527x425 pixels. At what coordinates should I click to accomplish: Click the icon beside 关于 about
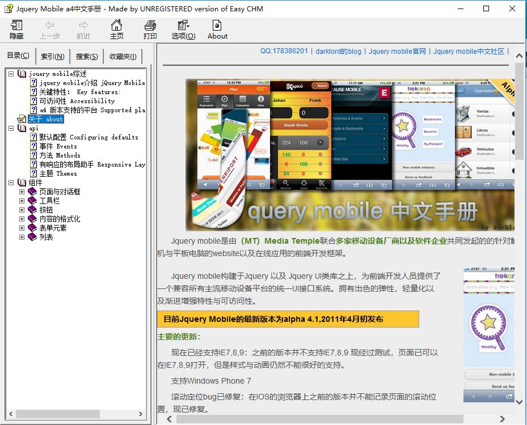click(x=22, y=119)
